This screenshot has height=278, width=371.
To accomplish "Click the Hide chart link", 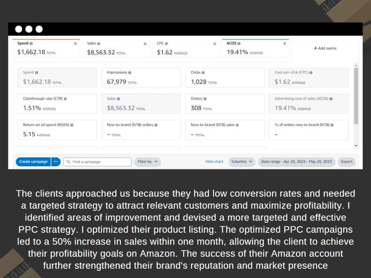I will [x=214, y=162].
